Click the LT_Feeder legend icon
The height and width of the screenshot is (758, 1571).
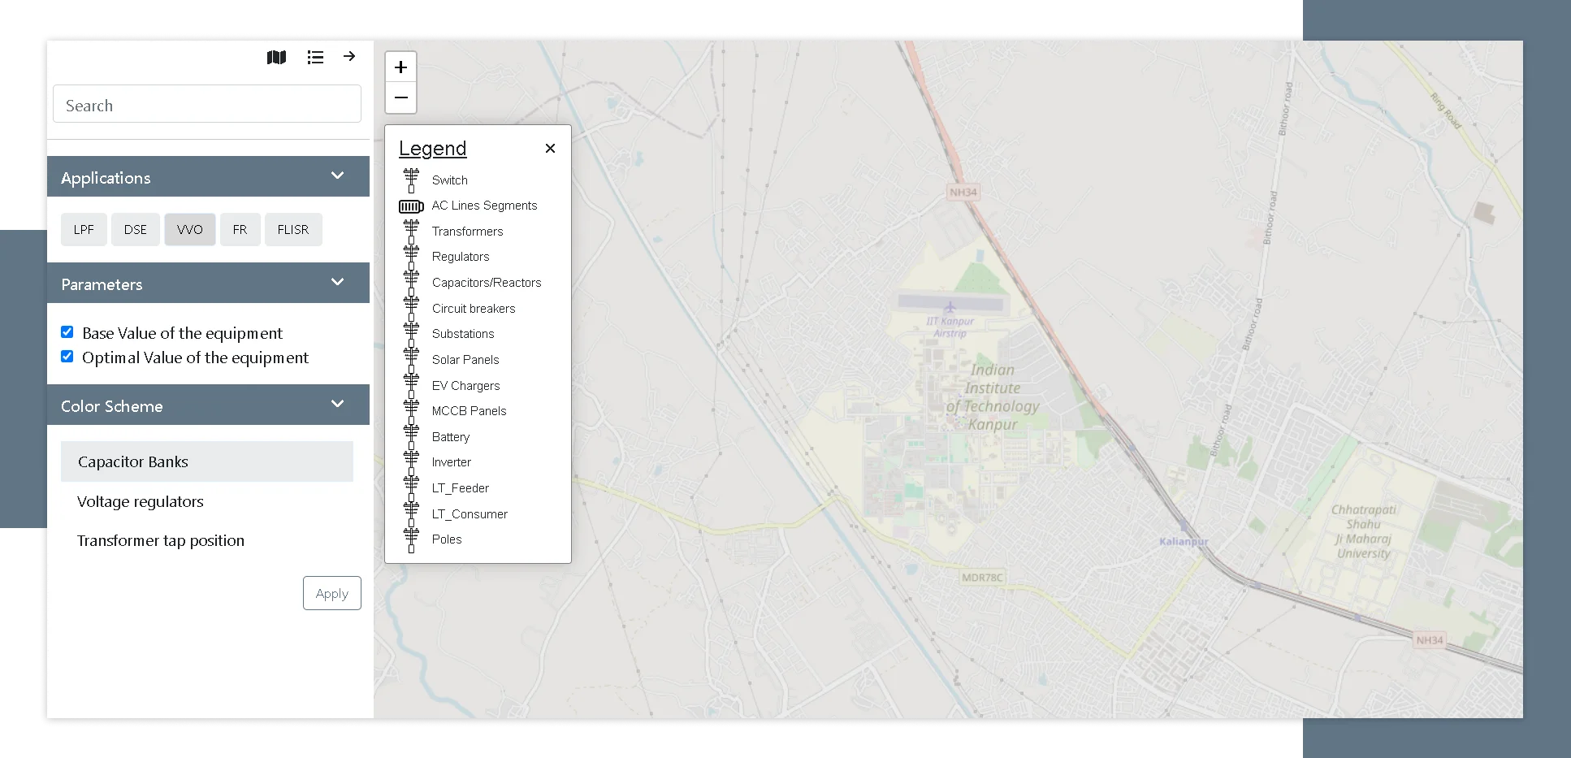pyautogui.click(x=411, y=488)
